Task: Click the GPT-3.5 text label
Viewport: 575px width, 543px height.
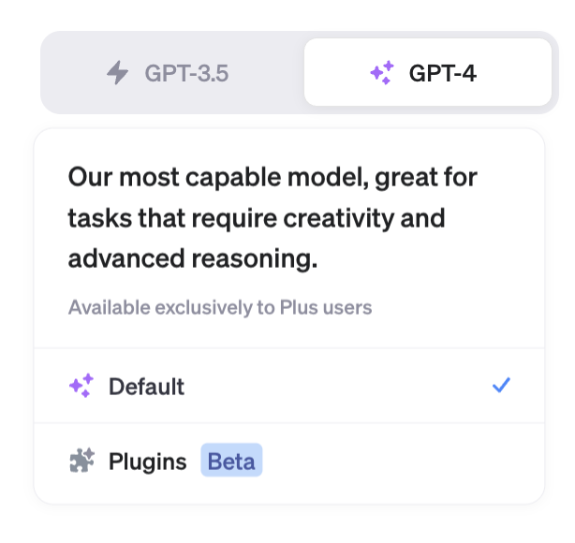Action: [186, 73]
